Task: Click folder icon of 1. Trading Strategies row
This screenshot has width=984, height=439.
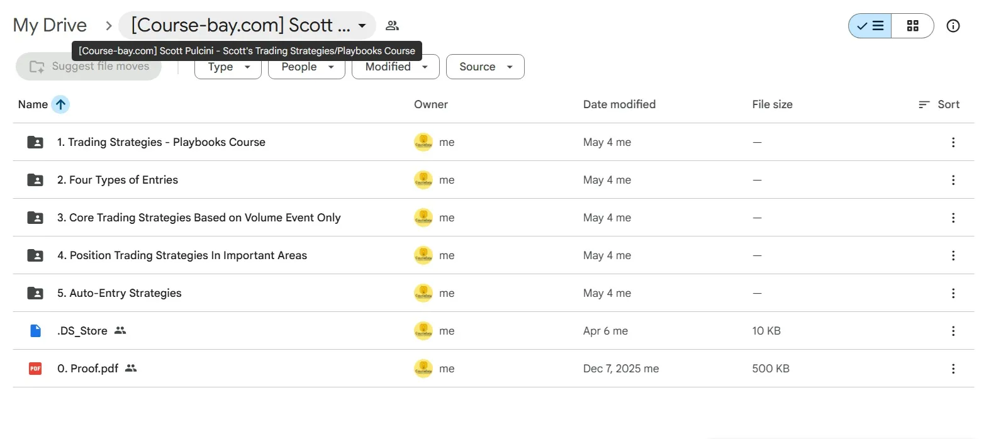Action: [35, 142]
